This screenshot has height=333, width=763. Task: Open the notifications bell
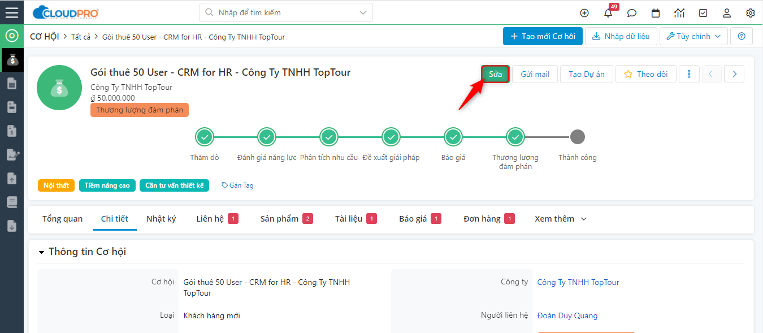pos(608,13)
